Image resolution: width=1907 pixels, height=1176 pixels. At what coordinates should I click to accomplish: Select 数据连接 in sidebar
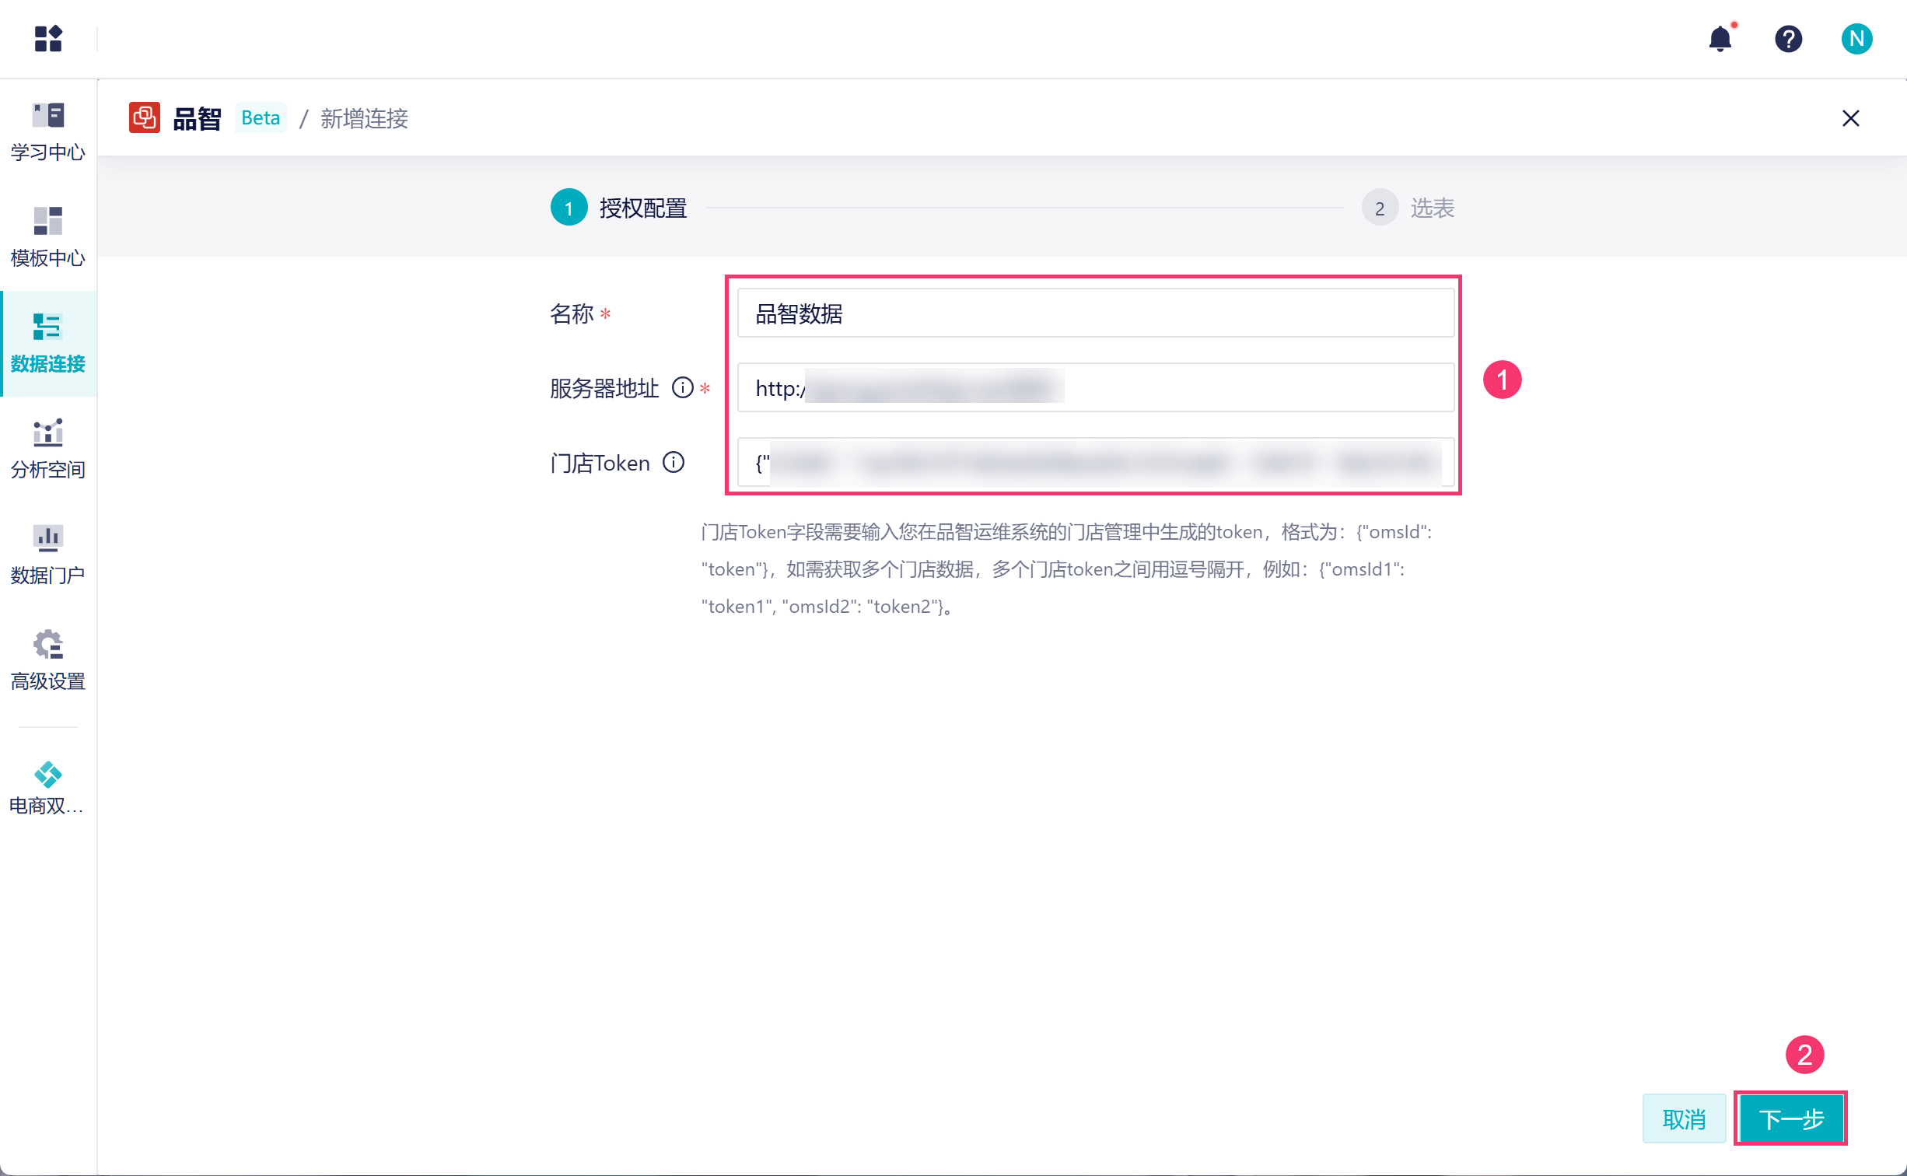coord(48,343)
